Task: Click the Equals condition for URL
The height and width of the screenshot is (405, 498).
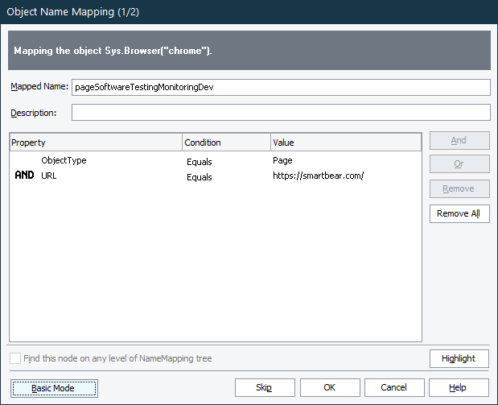Action: [x=200, y=176]
